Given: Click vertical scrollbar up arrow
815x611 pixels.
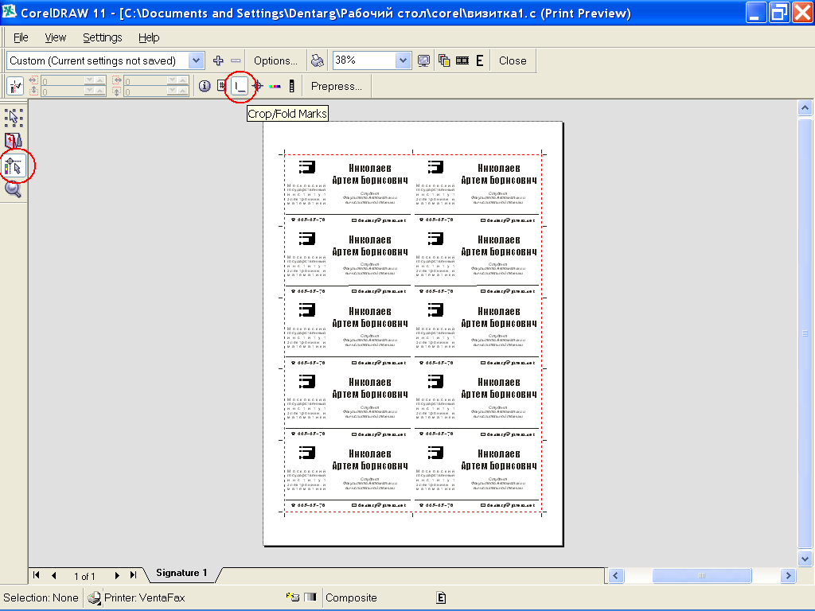Looking at the screenshot, I should [805, 108].
